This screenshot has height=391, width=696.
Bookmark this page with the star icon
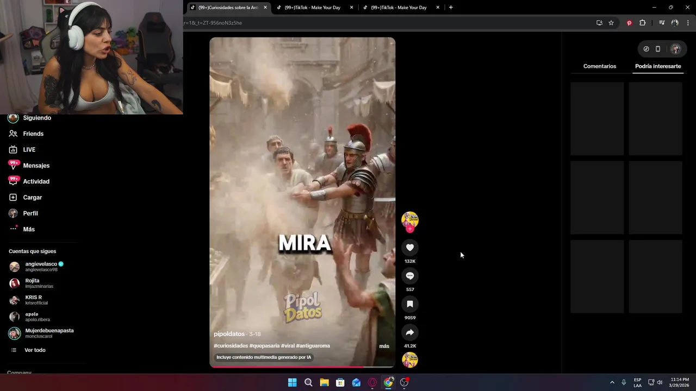[611, 23]
